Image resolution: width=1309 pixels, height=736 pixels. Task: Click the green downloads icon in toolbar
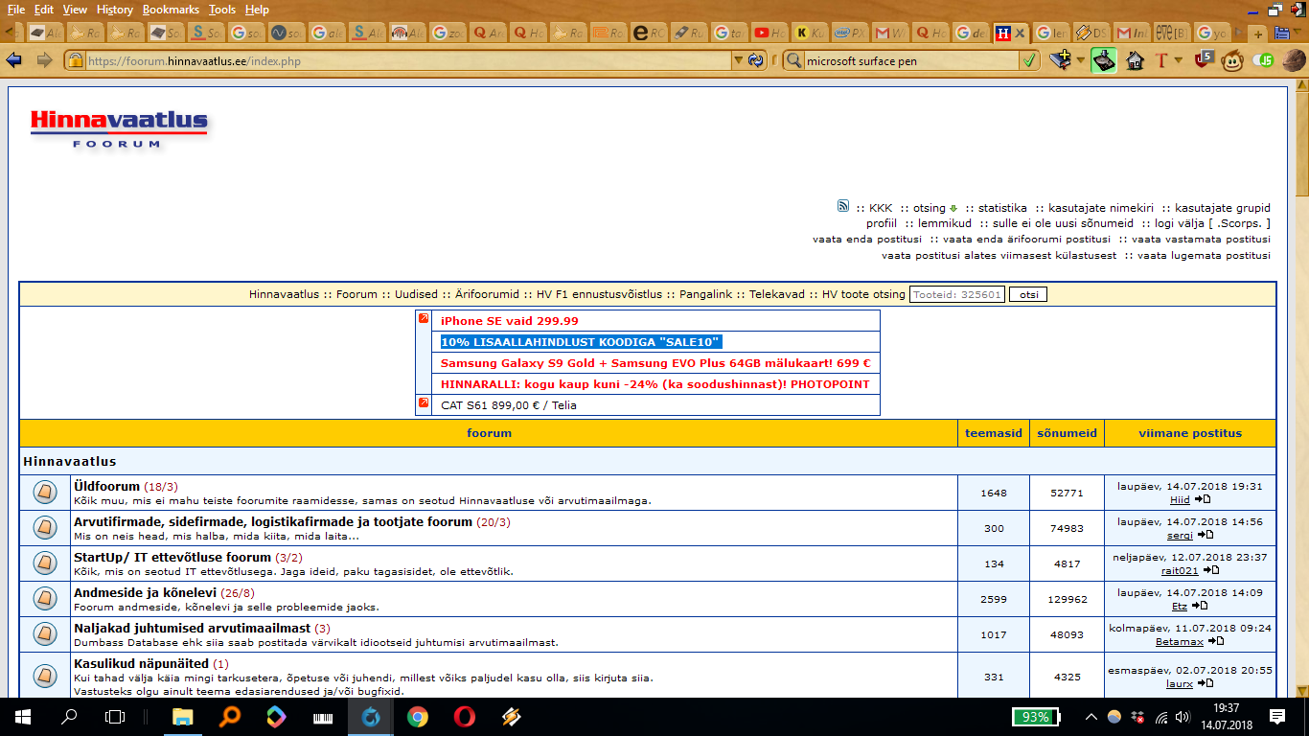pos(1104,60)
